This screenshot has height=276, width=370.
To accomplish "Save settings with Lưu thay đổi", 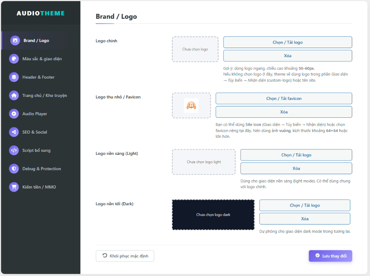I will [330, 256].
